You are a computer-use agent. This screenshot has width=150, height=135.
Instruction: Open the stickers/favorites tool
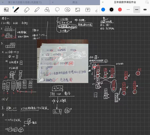tap(67, 10)
